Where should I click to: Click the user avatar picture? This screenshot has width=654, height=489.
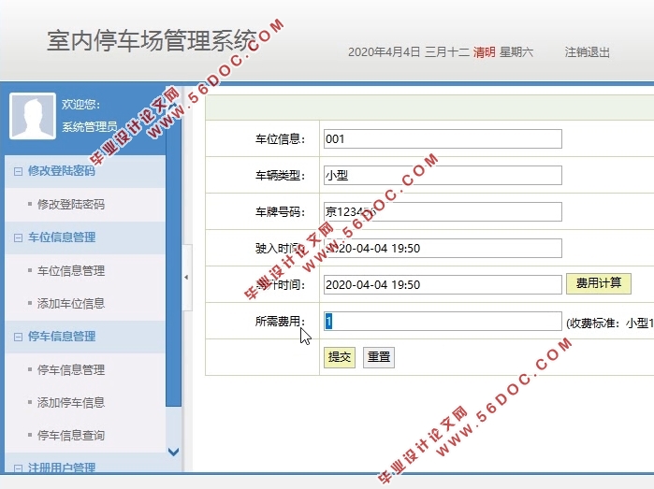[x=33, y=116]
